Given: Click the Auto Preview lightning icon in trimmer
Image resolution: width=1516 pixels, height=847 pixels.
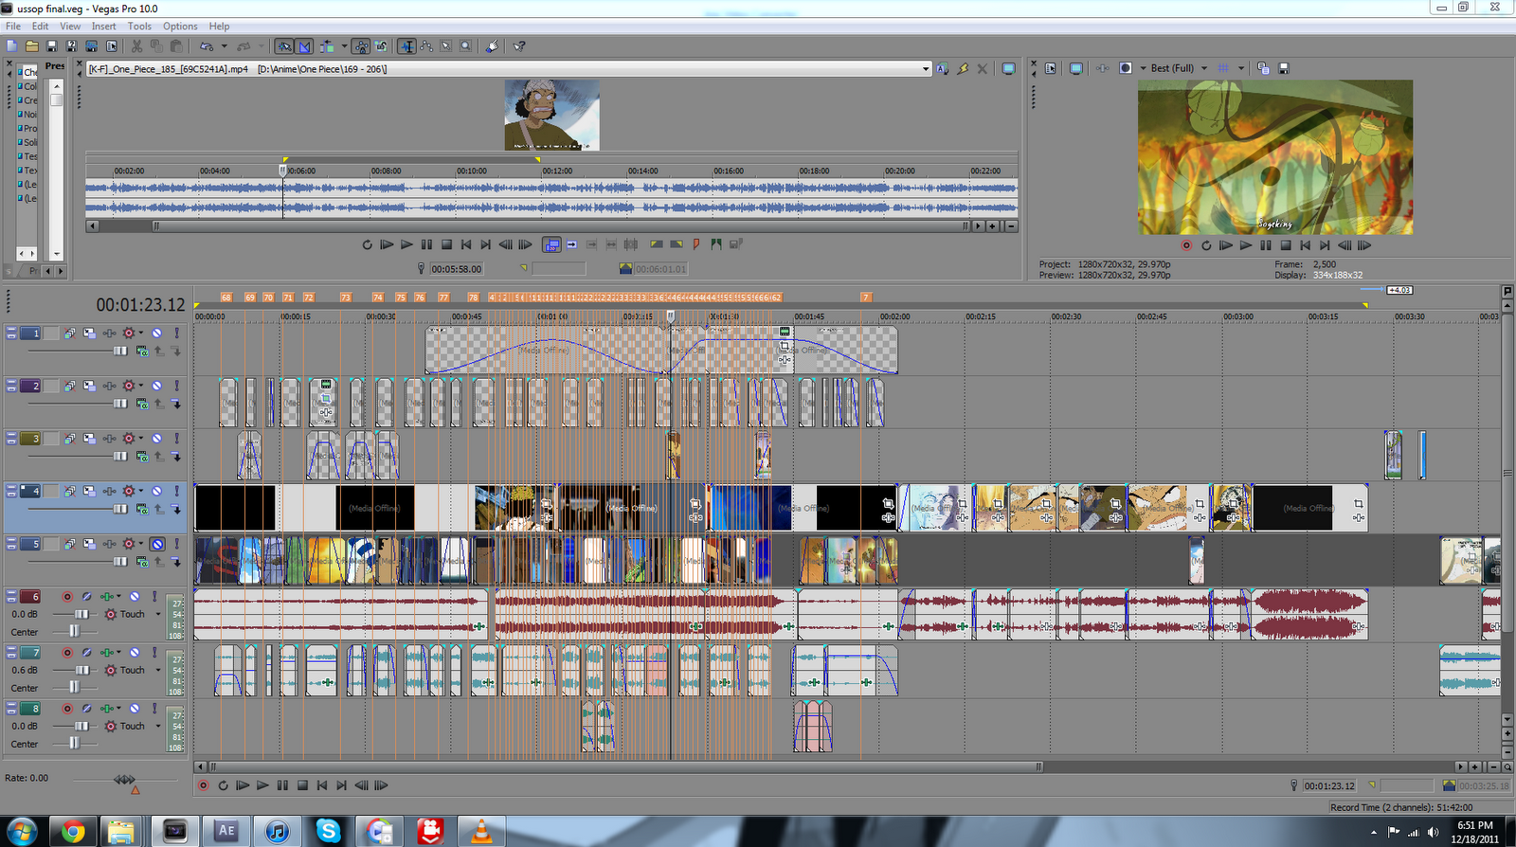Looking at the screenshot, I should tap(963, 68).
